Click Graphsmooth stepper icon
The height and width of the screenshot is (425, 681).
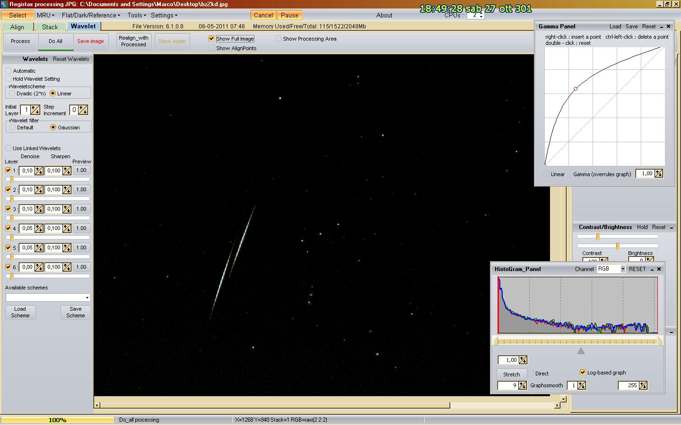coord(582,386)
